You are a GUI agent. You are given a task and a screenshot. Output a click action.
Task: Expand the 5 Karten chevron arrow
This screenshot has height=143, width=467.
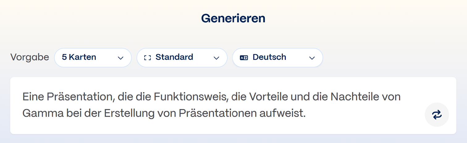click(x=121, y=58)
